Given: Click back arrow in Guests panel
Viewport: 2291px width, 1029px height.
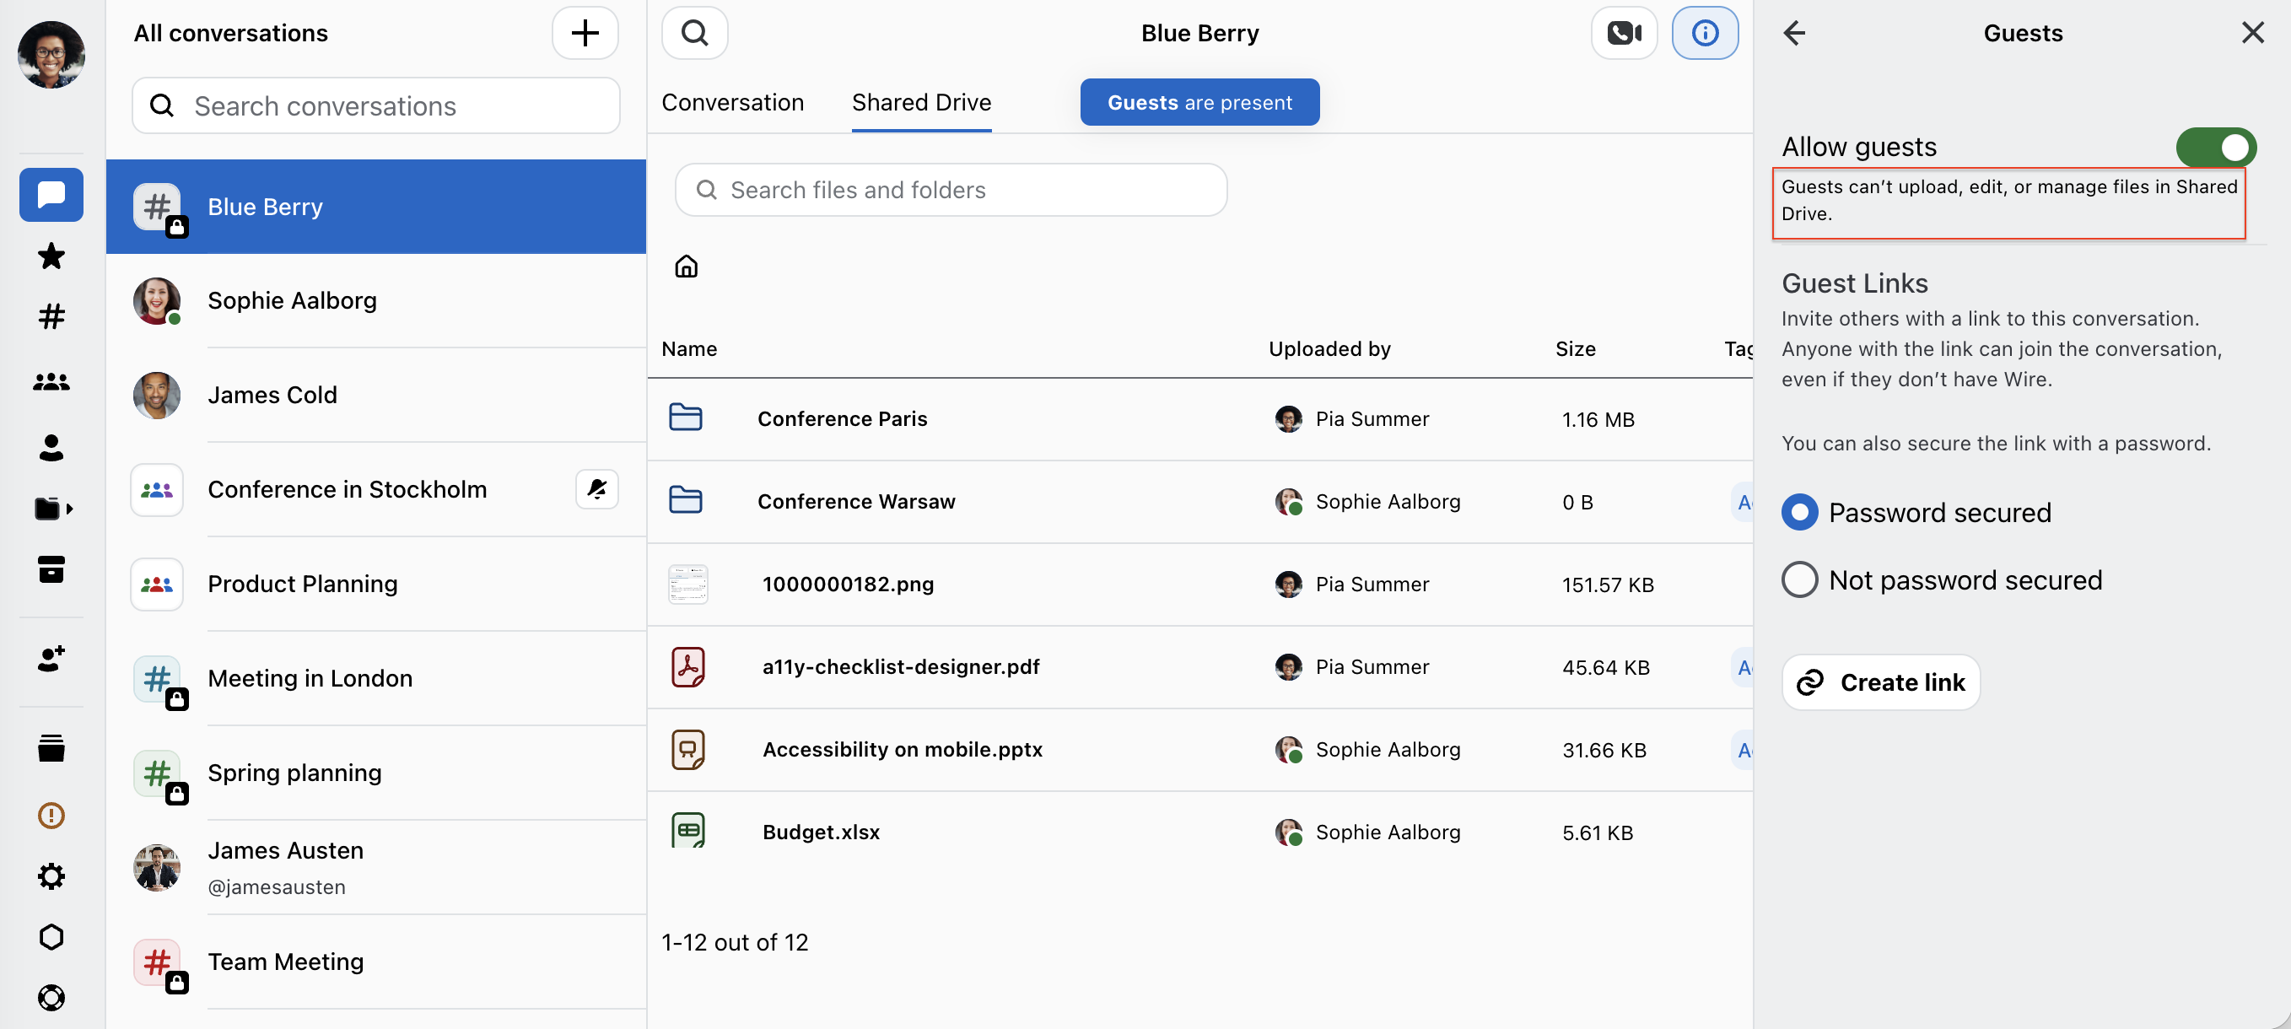Looking at the screenshot, I should click(1794, 33).
